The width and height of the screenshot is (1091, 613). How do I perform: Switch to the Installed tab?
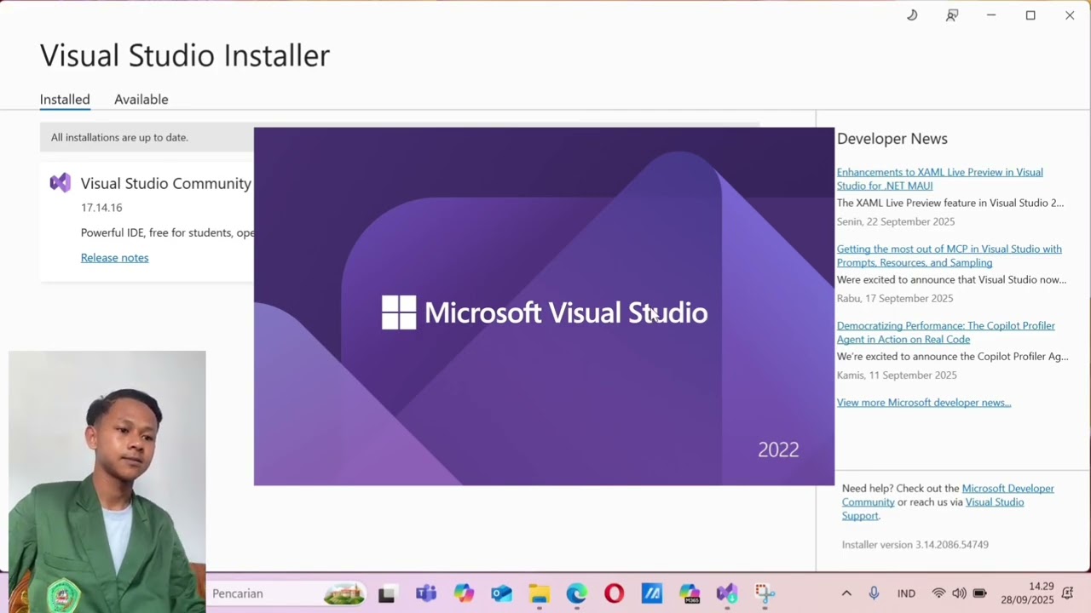[65, 100]
